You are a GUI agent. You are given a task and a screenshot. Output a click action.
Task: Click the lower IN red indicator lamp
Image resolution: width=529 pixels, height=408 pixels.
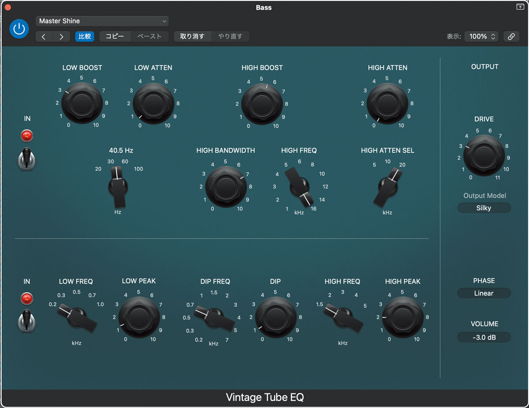27,298
